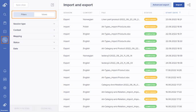
Task: Click WITH ISSUES badge dated 23.09.2022 16:21
Action: coord(151,20)
